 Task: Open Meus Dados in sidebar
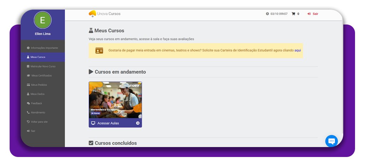(x=37, y=94)
